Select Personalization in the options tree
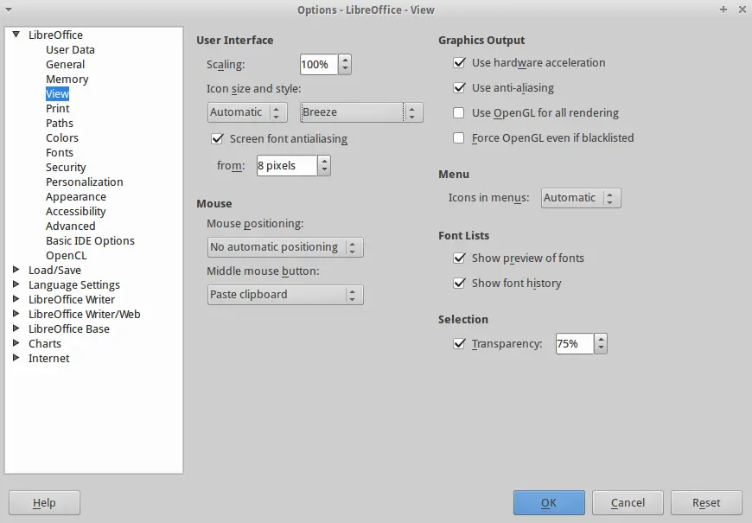 click(x=85, y=182)
